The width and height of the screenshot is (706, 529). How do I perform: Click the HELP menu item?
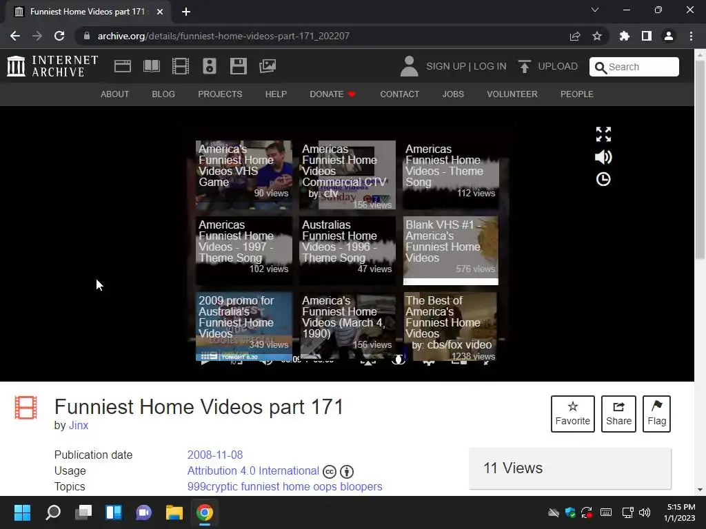tap(276, 94)
